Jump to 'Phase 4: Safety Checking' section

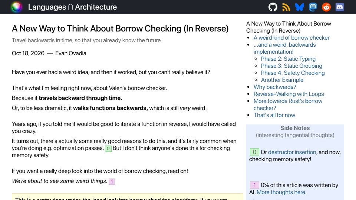293,73
